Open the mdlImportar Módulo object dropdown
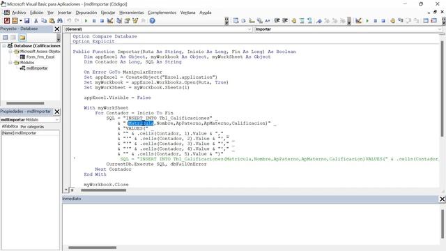This screenshot has height=251, width=446. (57, 120)
